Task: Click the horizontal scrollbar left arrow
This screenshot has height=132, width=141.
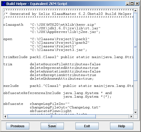Action: click(5, 117)
